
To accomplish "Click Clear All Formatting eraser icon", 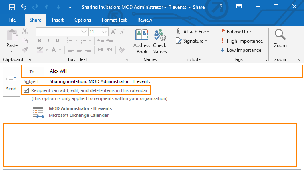I will 122,50.
